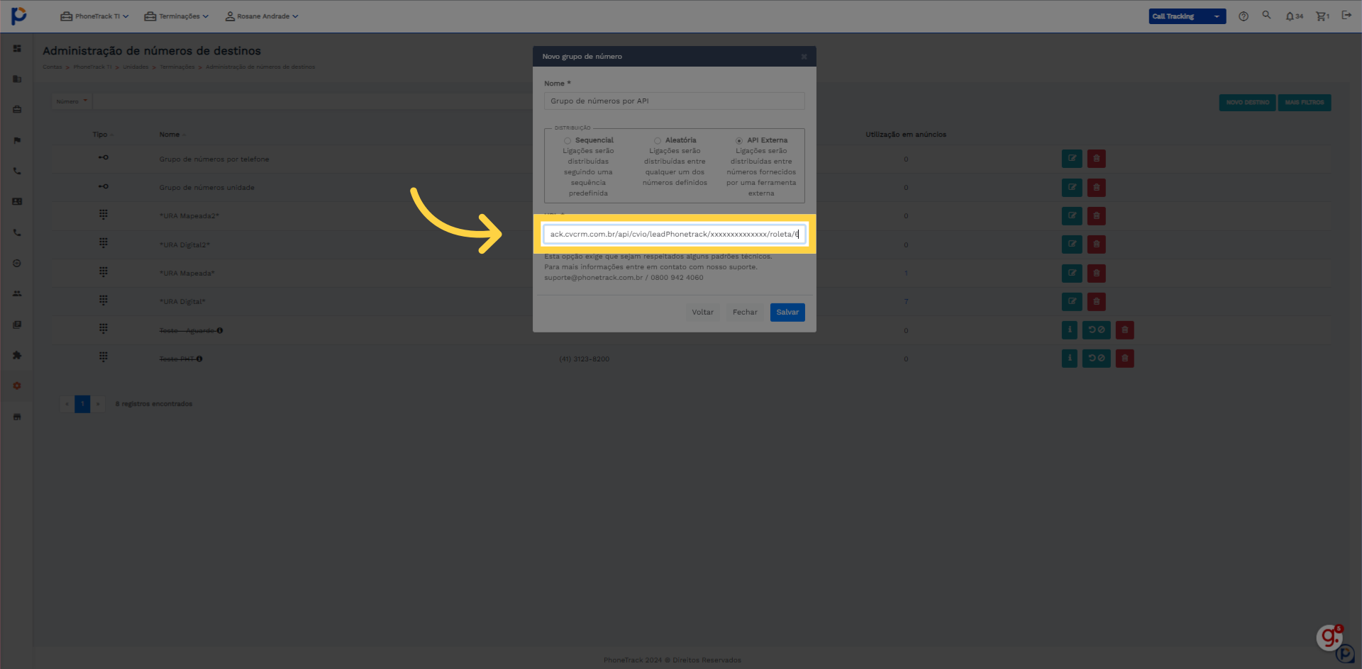This screenshot has height=669, width=1362.
Task: Click the '*URA Digital2*' name
Action: click(184, 245)
